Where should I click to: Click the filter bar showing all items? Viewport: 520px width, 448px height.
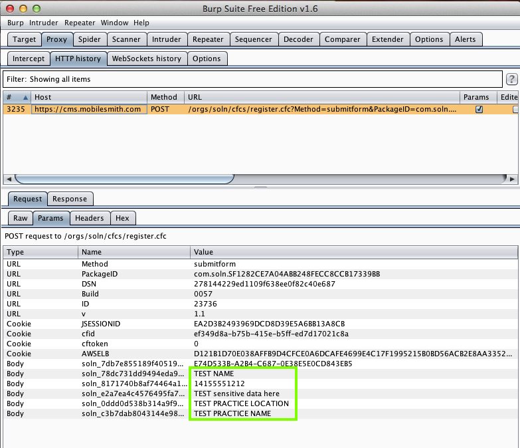(252, 79)
